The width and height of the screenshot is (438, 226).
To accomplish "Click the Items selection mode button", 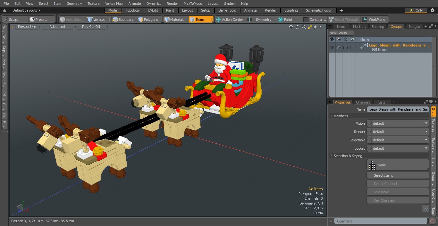I will (201, 20).
